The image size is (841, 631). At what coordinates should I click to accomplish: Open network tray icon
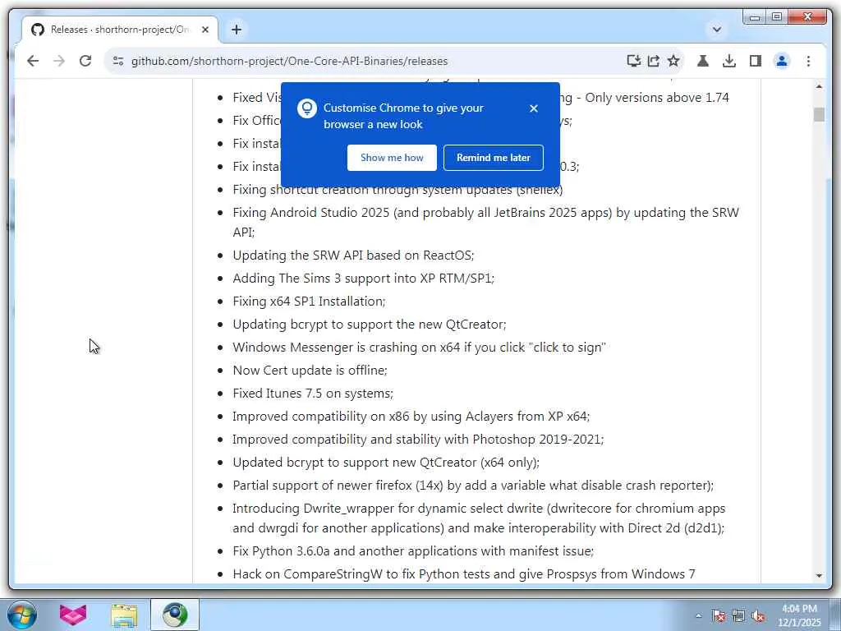738,615
